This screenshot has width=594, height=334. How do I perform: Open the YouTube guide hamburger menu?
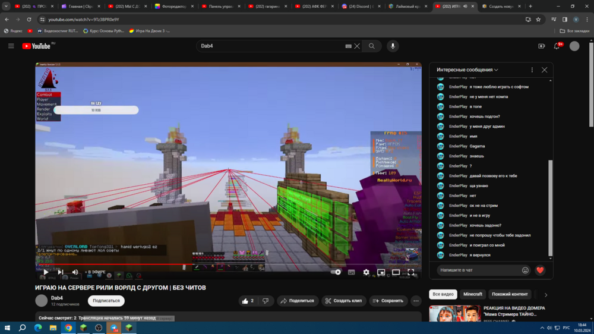tap(11, 46)
